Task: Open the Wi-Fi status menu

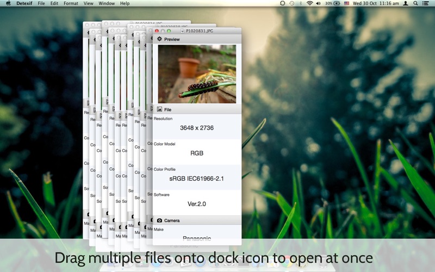Action: (x=309, y=3)
